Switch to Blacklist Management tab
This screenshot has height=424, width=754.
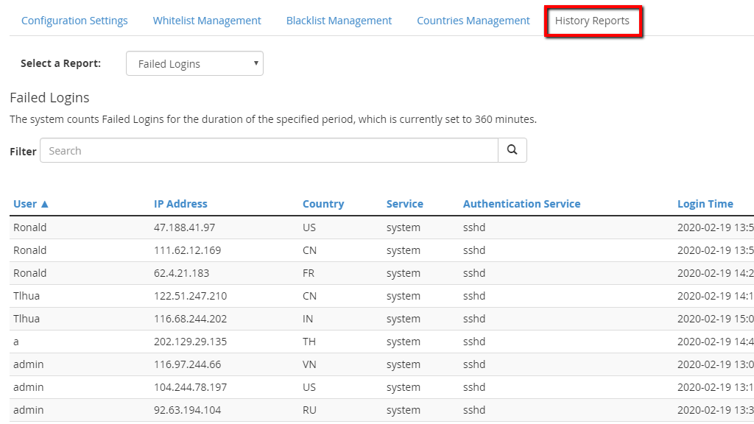point(339,21)
